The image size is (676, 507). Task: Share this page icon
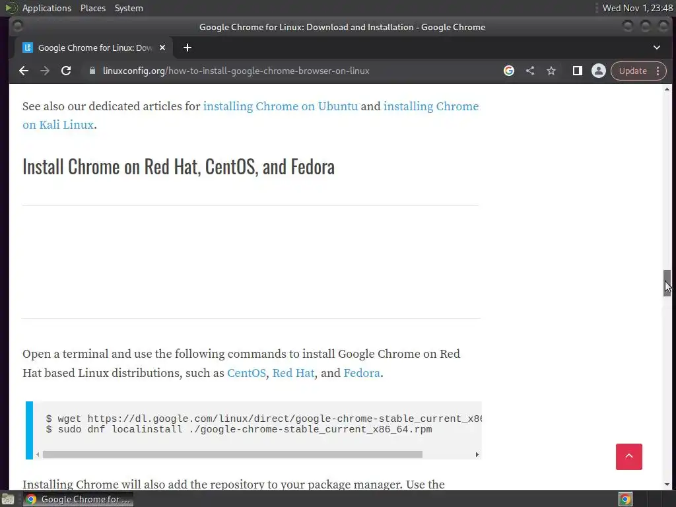pyautogui.click(x=530, y=71)
